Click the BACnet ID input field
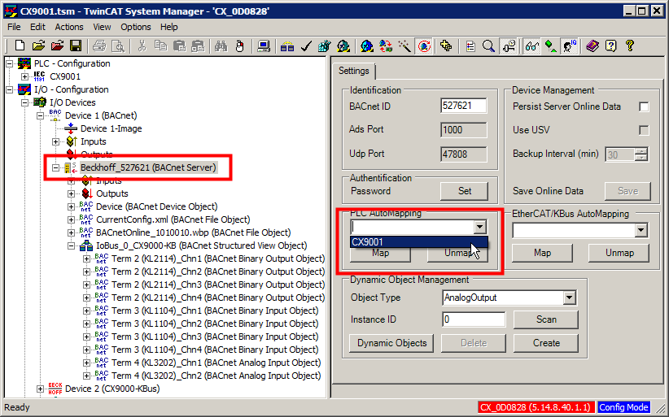Viewport: 669px width, 417px height. coord(463,106)
